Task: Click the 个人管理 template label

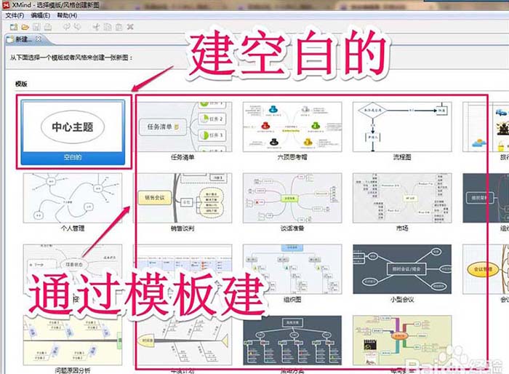Action: (73, 228)
